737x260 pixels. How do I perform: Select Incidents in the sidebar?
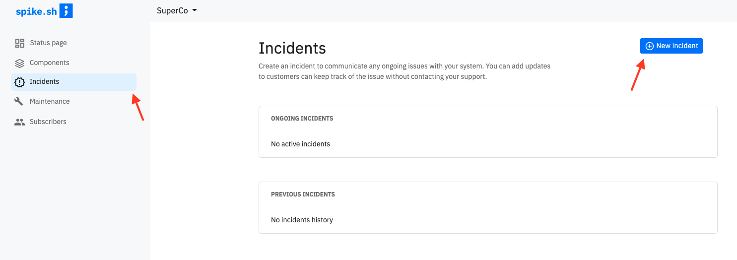(x=73, y=82)
